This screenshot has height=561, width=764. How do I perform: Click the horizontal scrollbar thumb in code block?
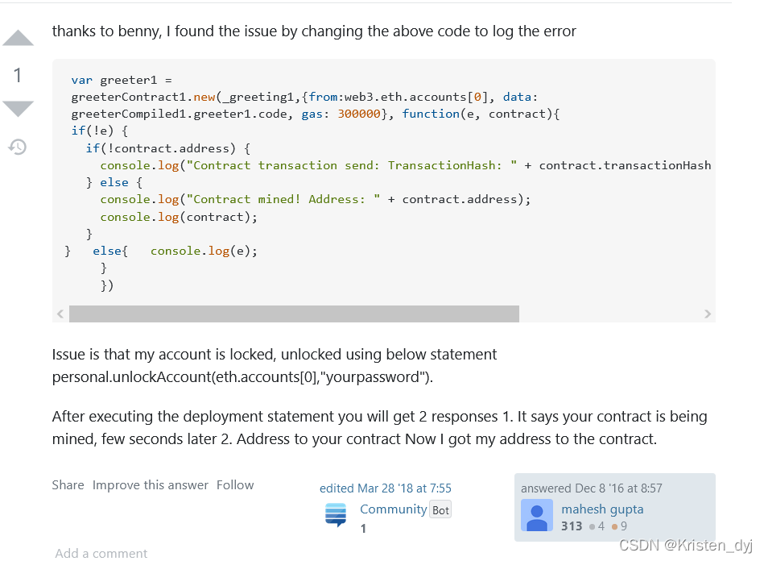pyautogui.click(x=294, y=314)
